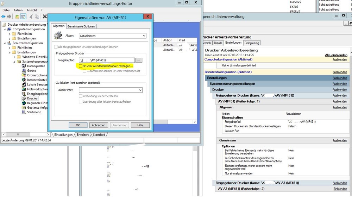This screenshot has width=352, height=197.
Task: Select the Drucker node icon in tree
Action: [x=24, y=99]
